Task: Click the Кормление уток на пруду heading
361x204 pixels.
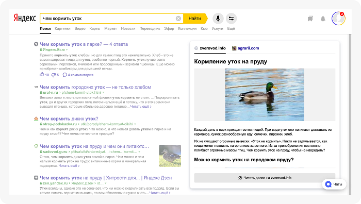Action: click(231, 62)
